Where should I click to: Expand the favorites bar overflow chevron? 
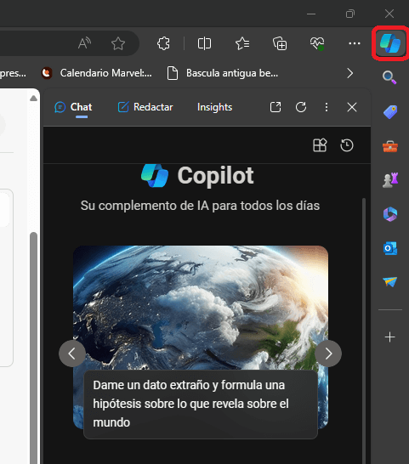pos(350,73)
